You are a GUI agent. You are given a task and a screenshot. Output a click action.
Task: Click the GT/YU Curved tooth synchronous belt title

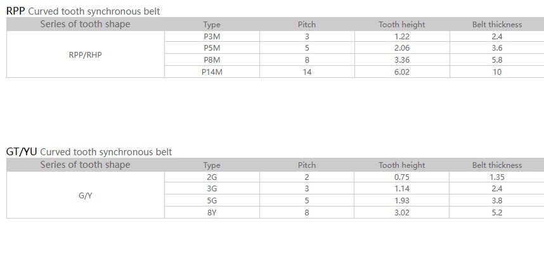[89, 152]
